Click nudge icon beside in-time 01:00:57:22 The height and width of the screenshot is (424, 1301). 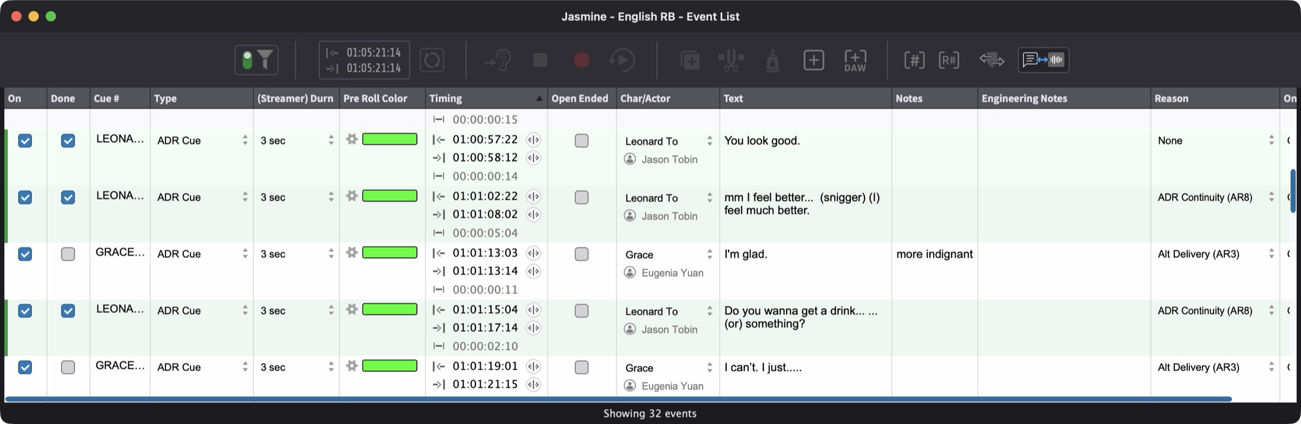click(x=533, y=139)
